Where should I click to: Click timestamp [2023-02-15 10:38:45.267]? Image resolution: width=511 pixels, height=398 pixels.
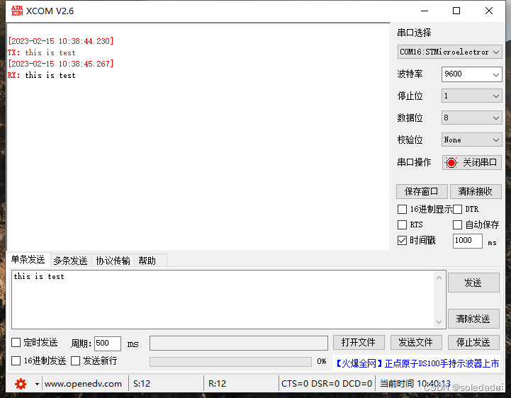[61, 64]
